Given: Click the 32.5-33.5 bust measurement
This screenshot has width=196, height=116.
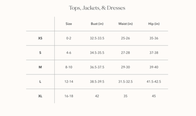Looking at the screenshot, I should (x=97, y=38).
